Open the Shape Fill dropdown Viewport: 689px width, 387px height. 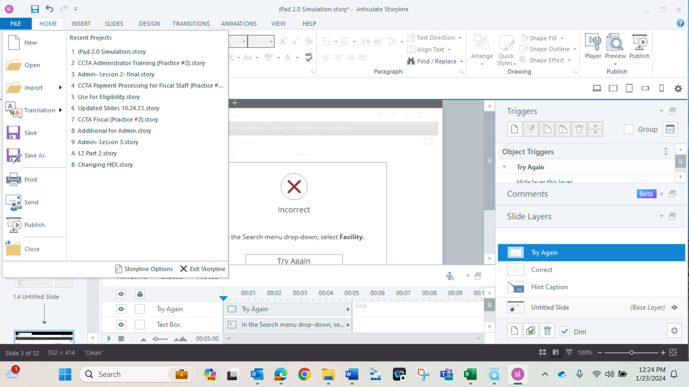562,38
